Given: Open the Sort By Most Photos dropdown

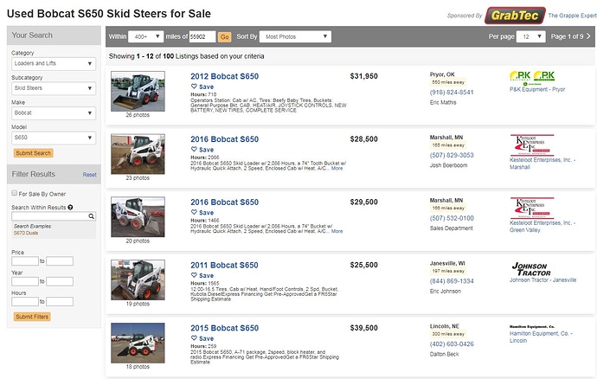Looking at the screenshot, I should point(295,36).
